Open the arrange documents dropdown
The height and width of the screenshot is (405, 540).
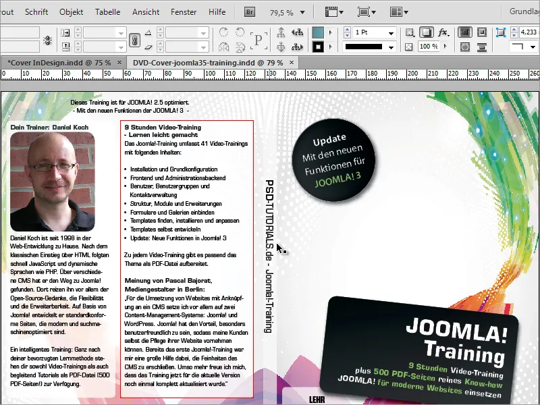(x=399, y=12)
